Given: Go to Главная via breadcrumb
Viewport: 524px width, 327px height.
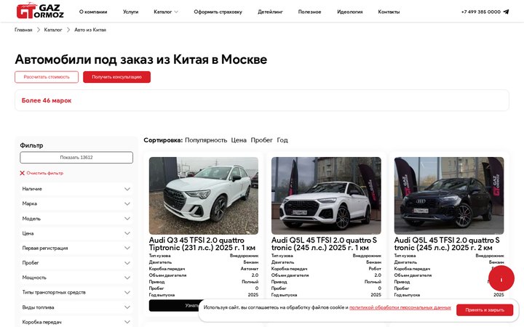Looking at the screenshot, I should point(23,30).
